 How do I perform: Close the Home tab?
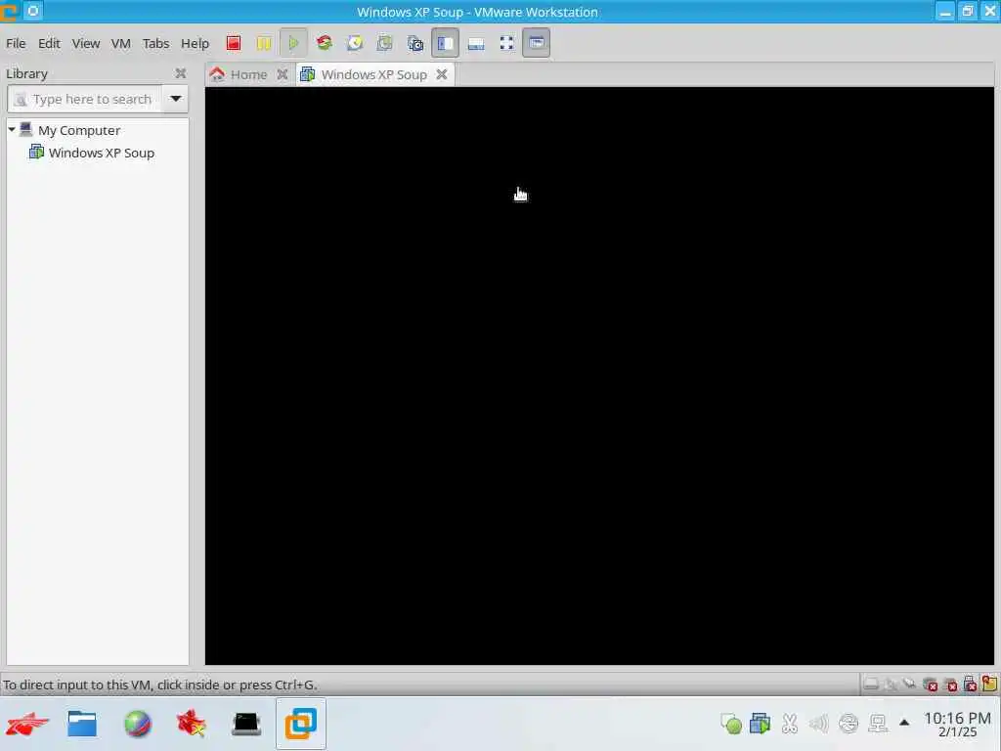[283, 74]
